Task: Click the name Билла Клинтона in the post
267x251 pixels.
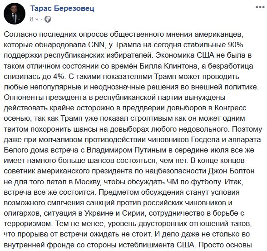Action: [x=168, y=66]
